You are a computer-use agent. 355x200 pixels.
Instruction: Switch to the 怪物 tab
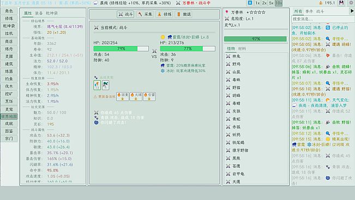point(231,49)
